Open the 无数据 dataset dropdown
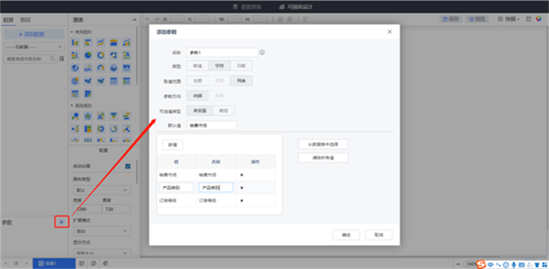Viewport: 549px width, 269px height. [x=34, y=46]
